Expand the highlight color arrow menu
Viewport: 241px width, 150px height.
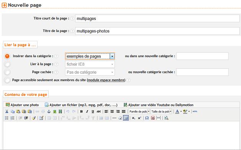click(189, 111)
